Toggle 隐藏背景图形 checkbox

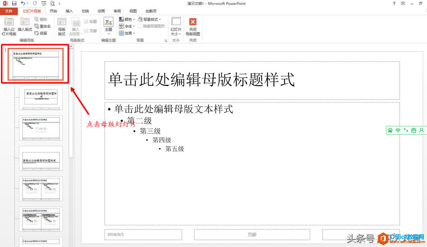(151, 26)
